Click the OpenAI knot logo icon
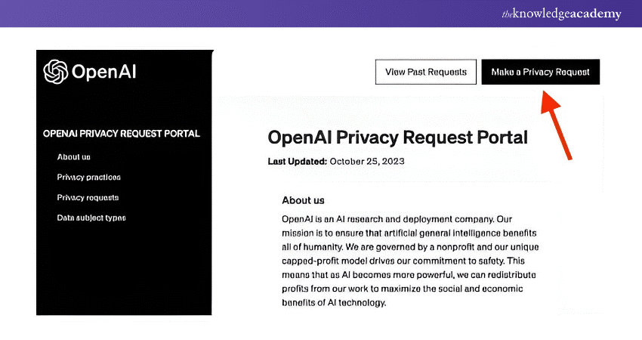This screenshot has height=340, width=642. [x=56, y=72]
